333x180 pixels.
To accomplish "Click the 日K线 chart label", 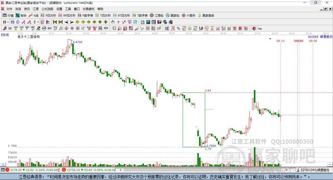I will click(x=5, y=35).
